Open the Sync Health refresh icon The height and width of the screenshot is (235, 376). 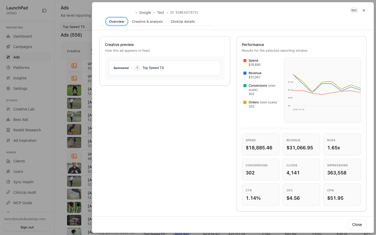[8, 182]
